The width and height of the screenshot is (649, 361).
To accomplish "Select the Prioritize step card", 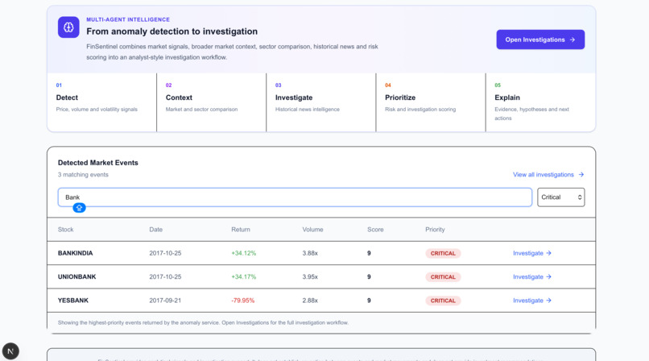I will pos(431,102).
